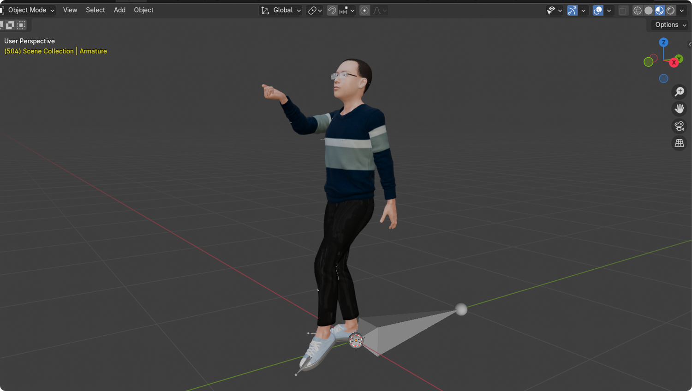The width and height of the screenshot is (692, 391).
Task: Open the Select menu
Action: tap(95, 10)
